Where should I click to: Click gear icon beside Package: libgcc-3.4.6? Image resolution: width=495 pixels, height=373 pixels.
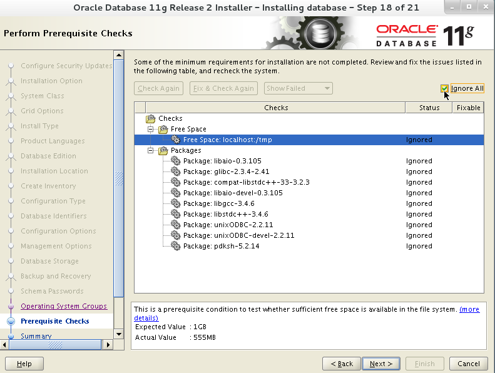[175, 204]
